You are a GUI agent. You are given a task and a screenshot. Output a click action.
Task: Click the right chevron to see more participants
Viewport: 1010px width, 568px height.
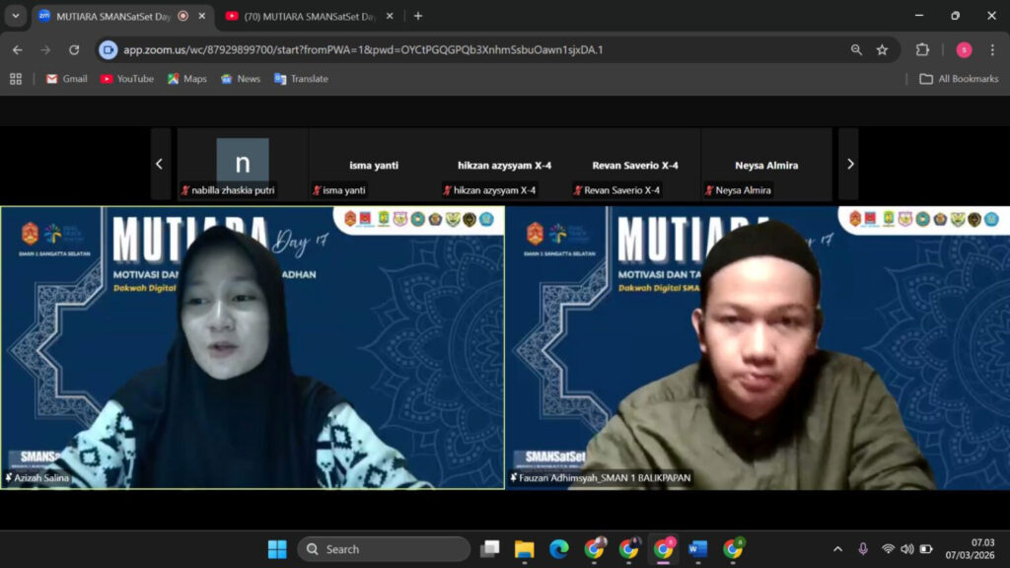pos(850,164)
